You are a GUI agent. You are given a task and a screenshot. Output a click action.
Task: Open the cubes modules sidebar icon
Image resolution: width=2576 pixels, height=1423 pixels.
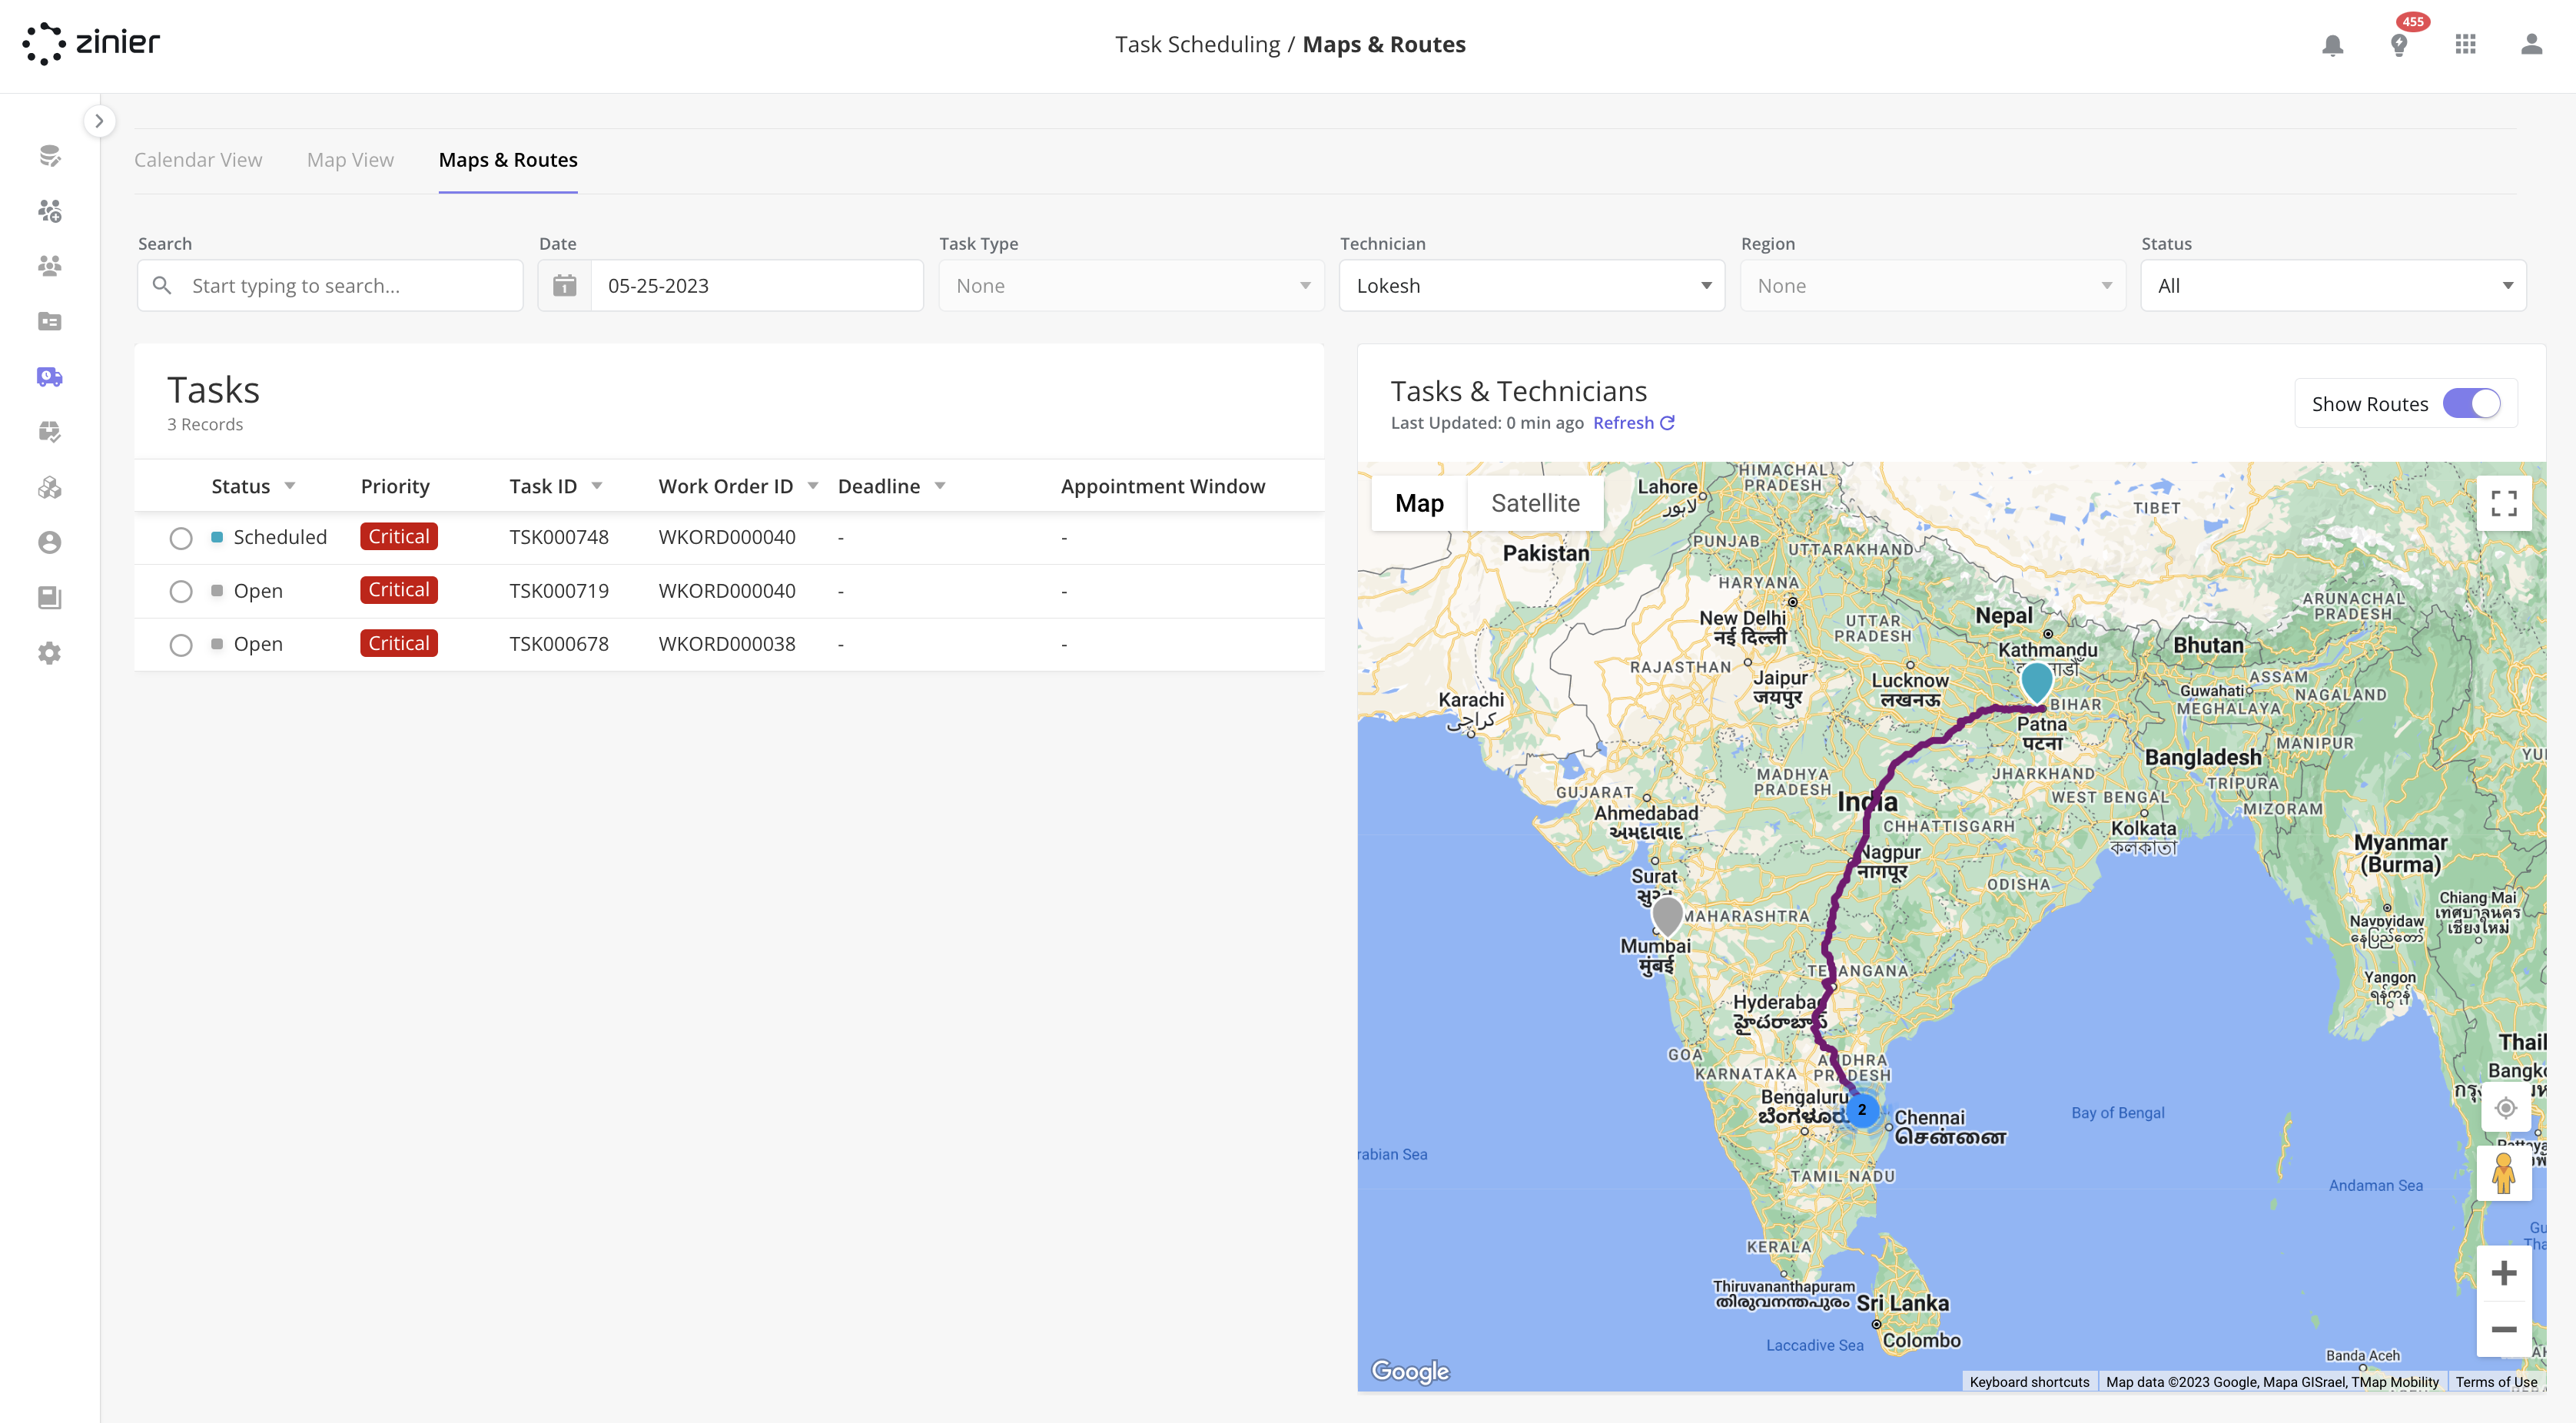(49, 487)
